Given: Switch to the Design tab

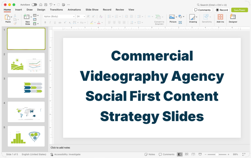Looking at the screenshot, I should 41,10.
